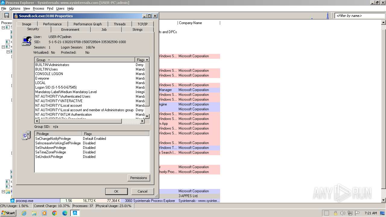Open the Process menu
This screenshot has height=217, width=386.
pyautogui.click(x=38, y=8)
